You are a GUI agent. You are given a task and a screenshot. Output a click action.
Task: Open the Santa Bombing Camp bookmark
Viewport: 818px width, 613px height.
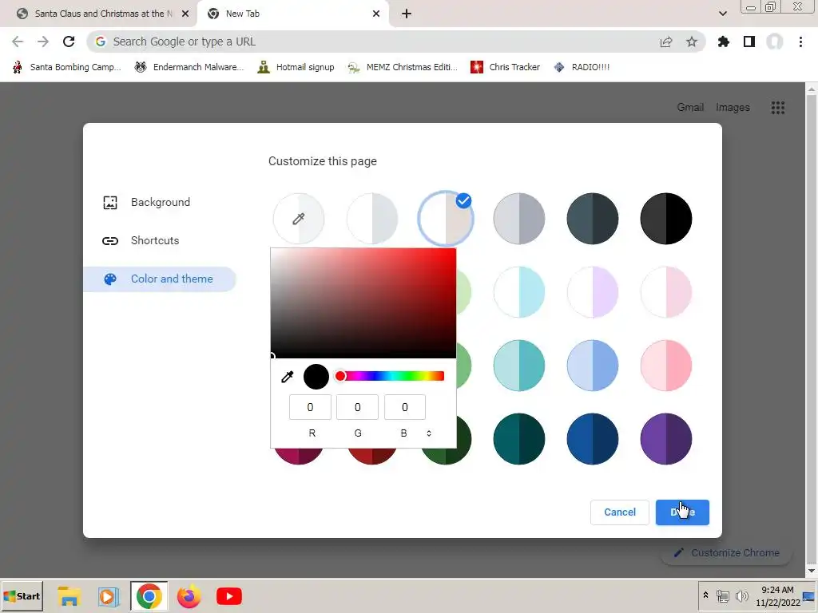click(67, 67)
